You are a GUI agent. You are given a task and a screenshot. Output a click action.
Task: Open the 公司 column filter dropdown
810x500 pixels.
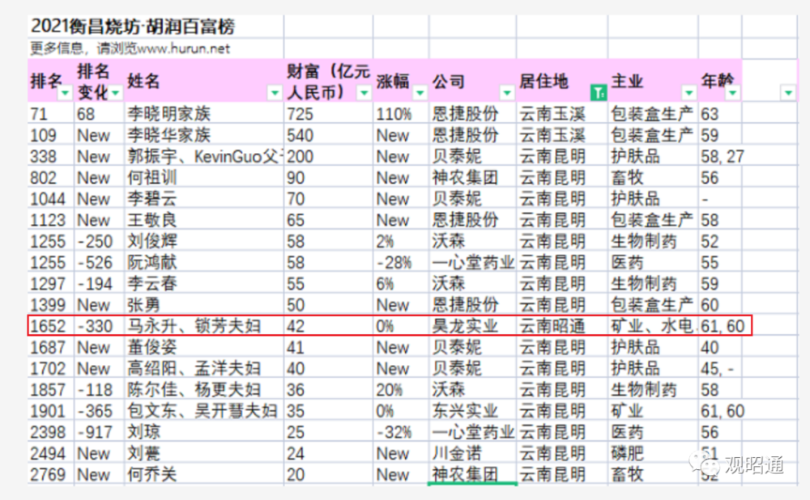tap(507, 93)
